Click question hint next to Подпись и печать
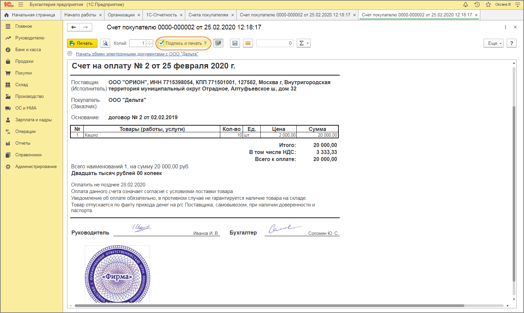This screenshot has width=524, height=313. click(x=205, y=43)
